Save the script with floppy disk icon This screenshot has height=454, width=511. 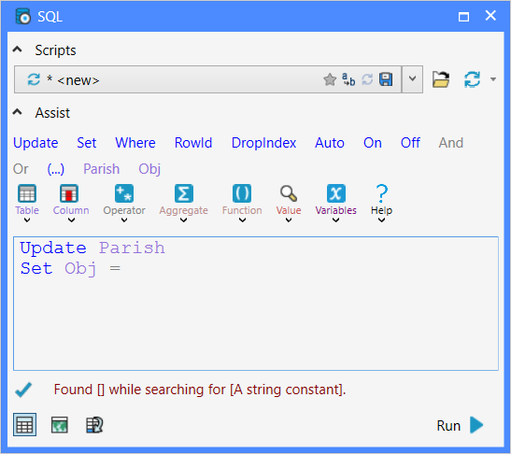click(x=386, y=79)
